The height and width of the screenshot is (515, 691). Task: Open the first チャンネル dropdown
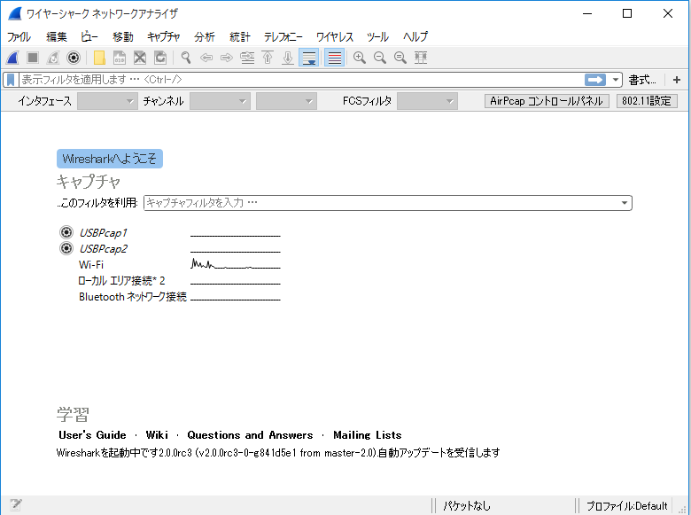(220, 101)
